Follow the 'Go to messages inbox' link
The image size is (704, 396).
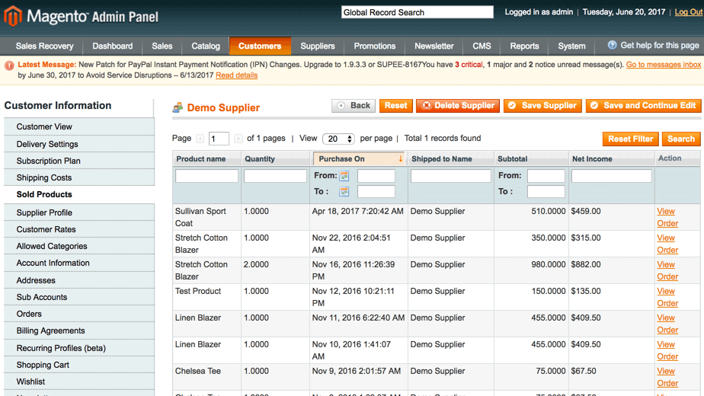[x=663, y=65]
